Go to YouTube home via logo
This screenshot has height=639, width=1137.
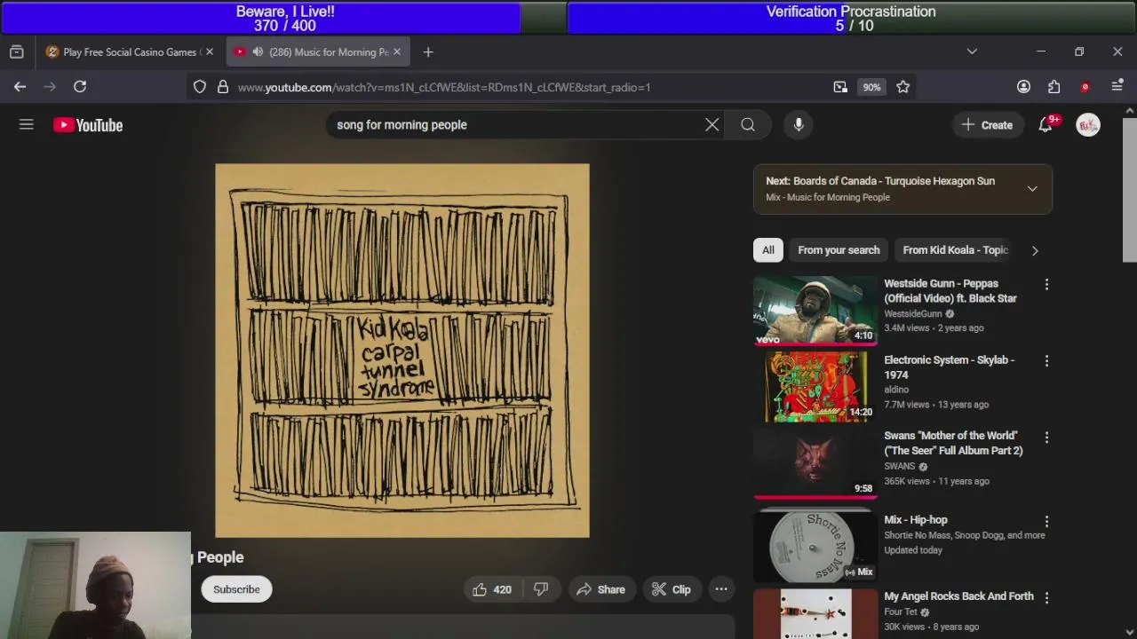[x=88, y=125]
